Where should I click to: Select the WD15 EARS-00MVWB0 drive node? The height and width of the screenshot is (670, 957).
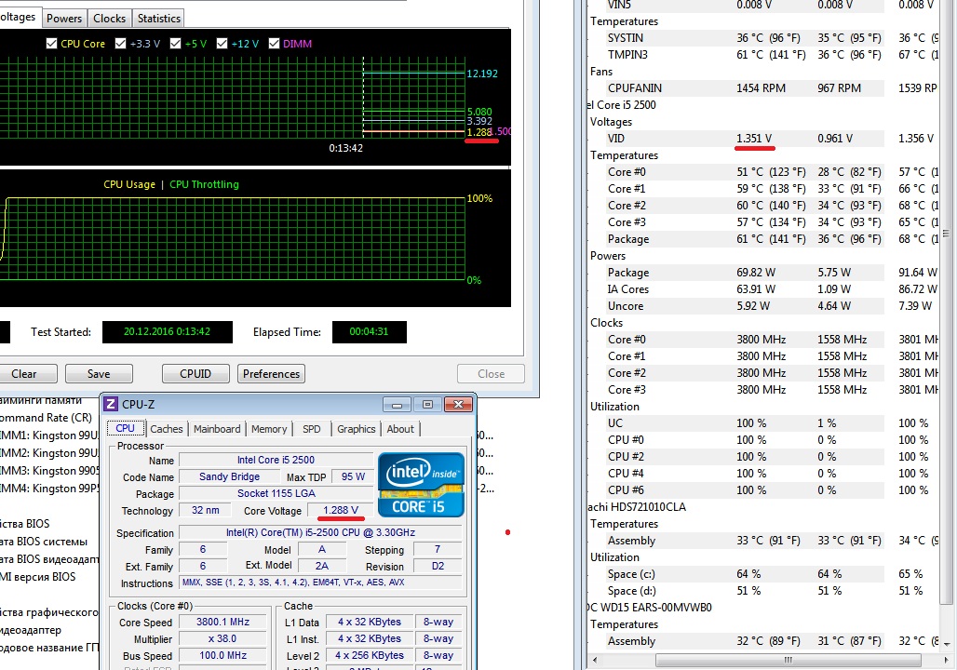pyautogui.click(x=650, y=608)
